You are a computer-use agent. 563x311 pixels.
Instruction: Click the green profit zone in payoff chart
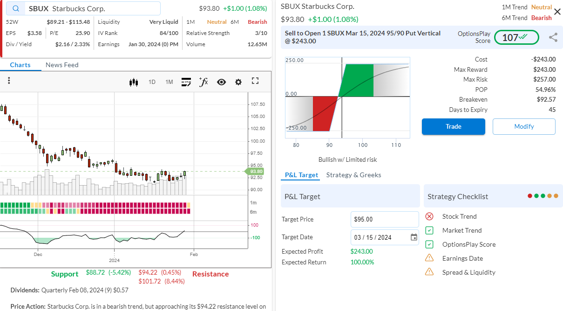point(359,80)
